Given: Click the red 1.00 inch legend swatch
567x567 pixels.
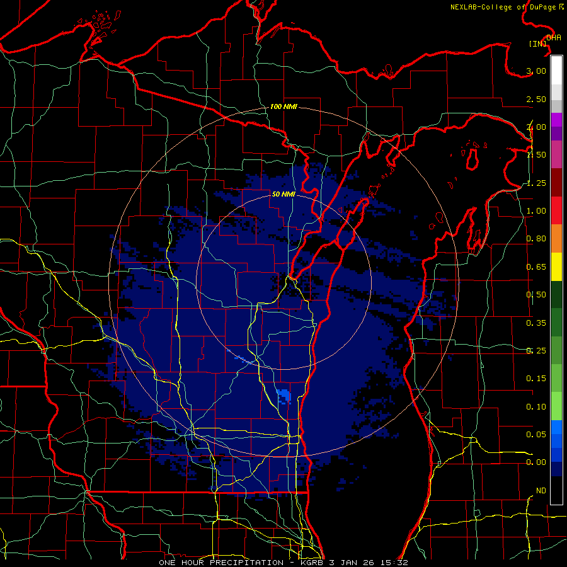Looking at the screenshot, I should pos(556,210).
